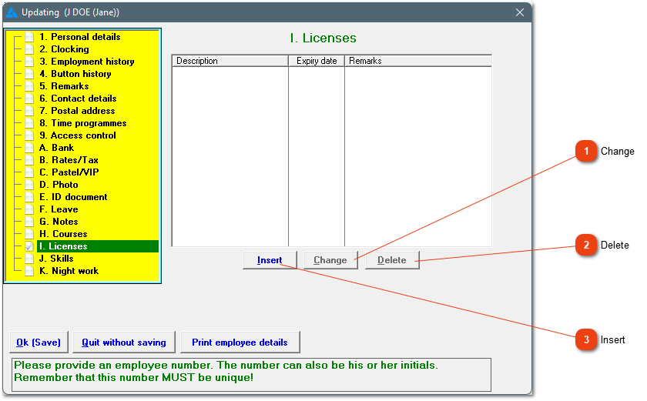Select the highlighted I. Licenses item
Image resolution: width=647 pixels, height=401 pixels.
click(x=98, y=246)
